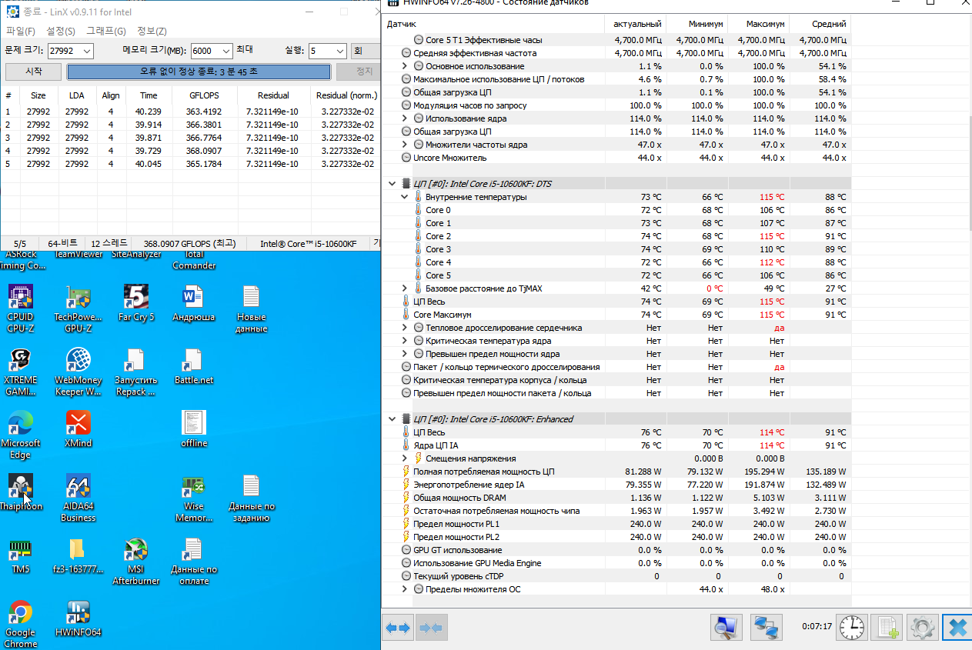The image size is (972, 650).
Task: Select the AIDA64 Business desktop icon
Action: click(78, 498)
